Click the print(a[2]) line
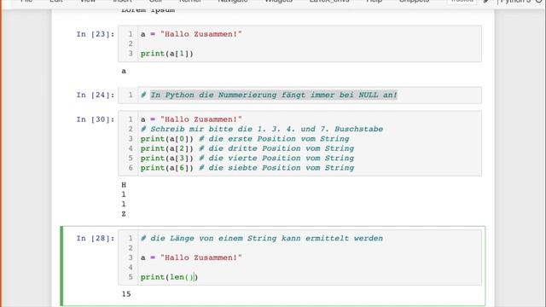This screenshot has height=307, width=546. click(x=167, y=148)
